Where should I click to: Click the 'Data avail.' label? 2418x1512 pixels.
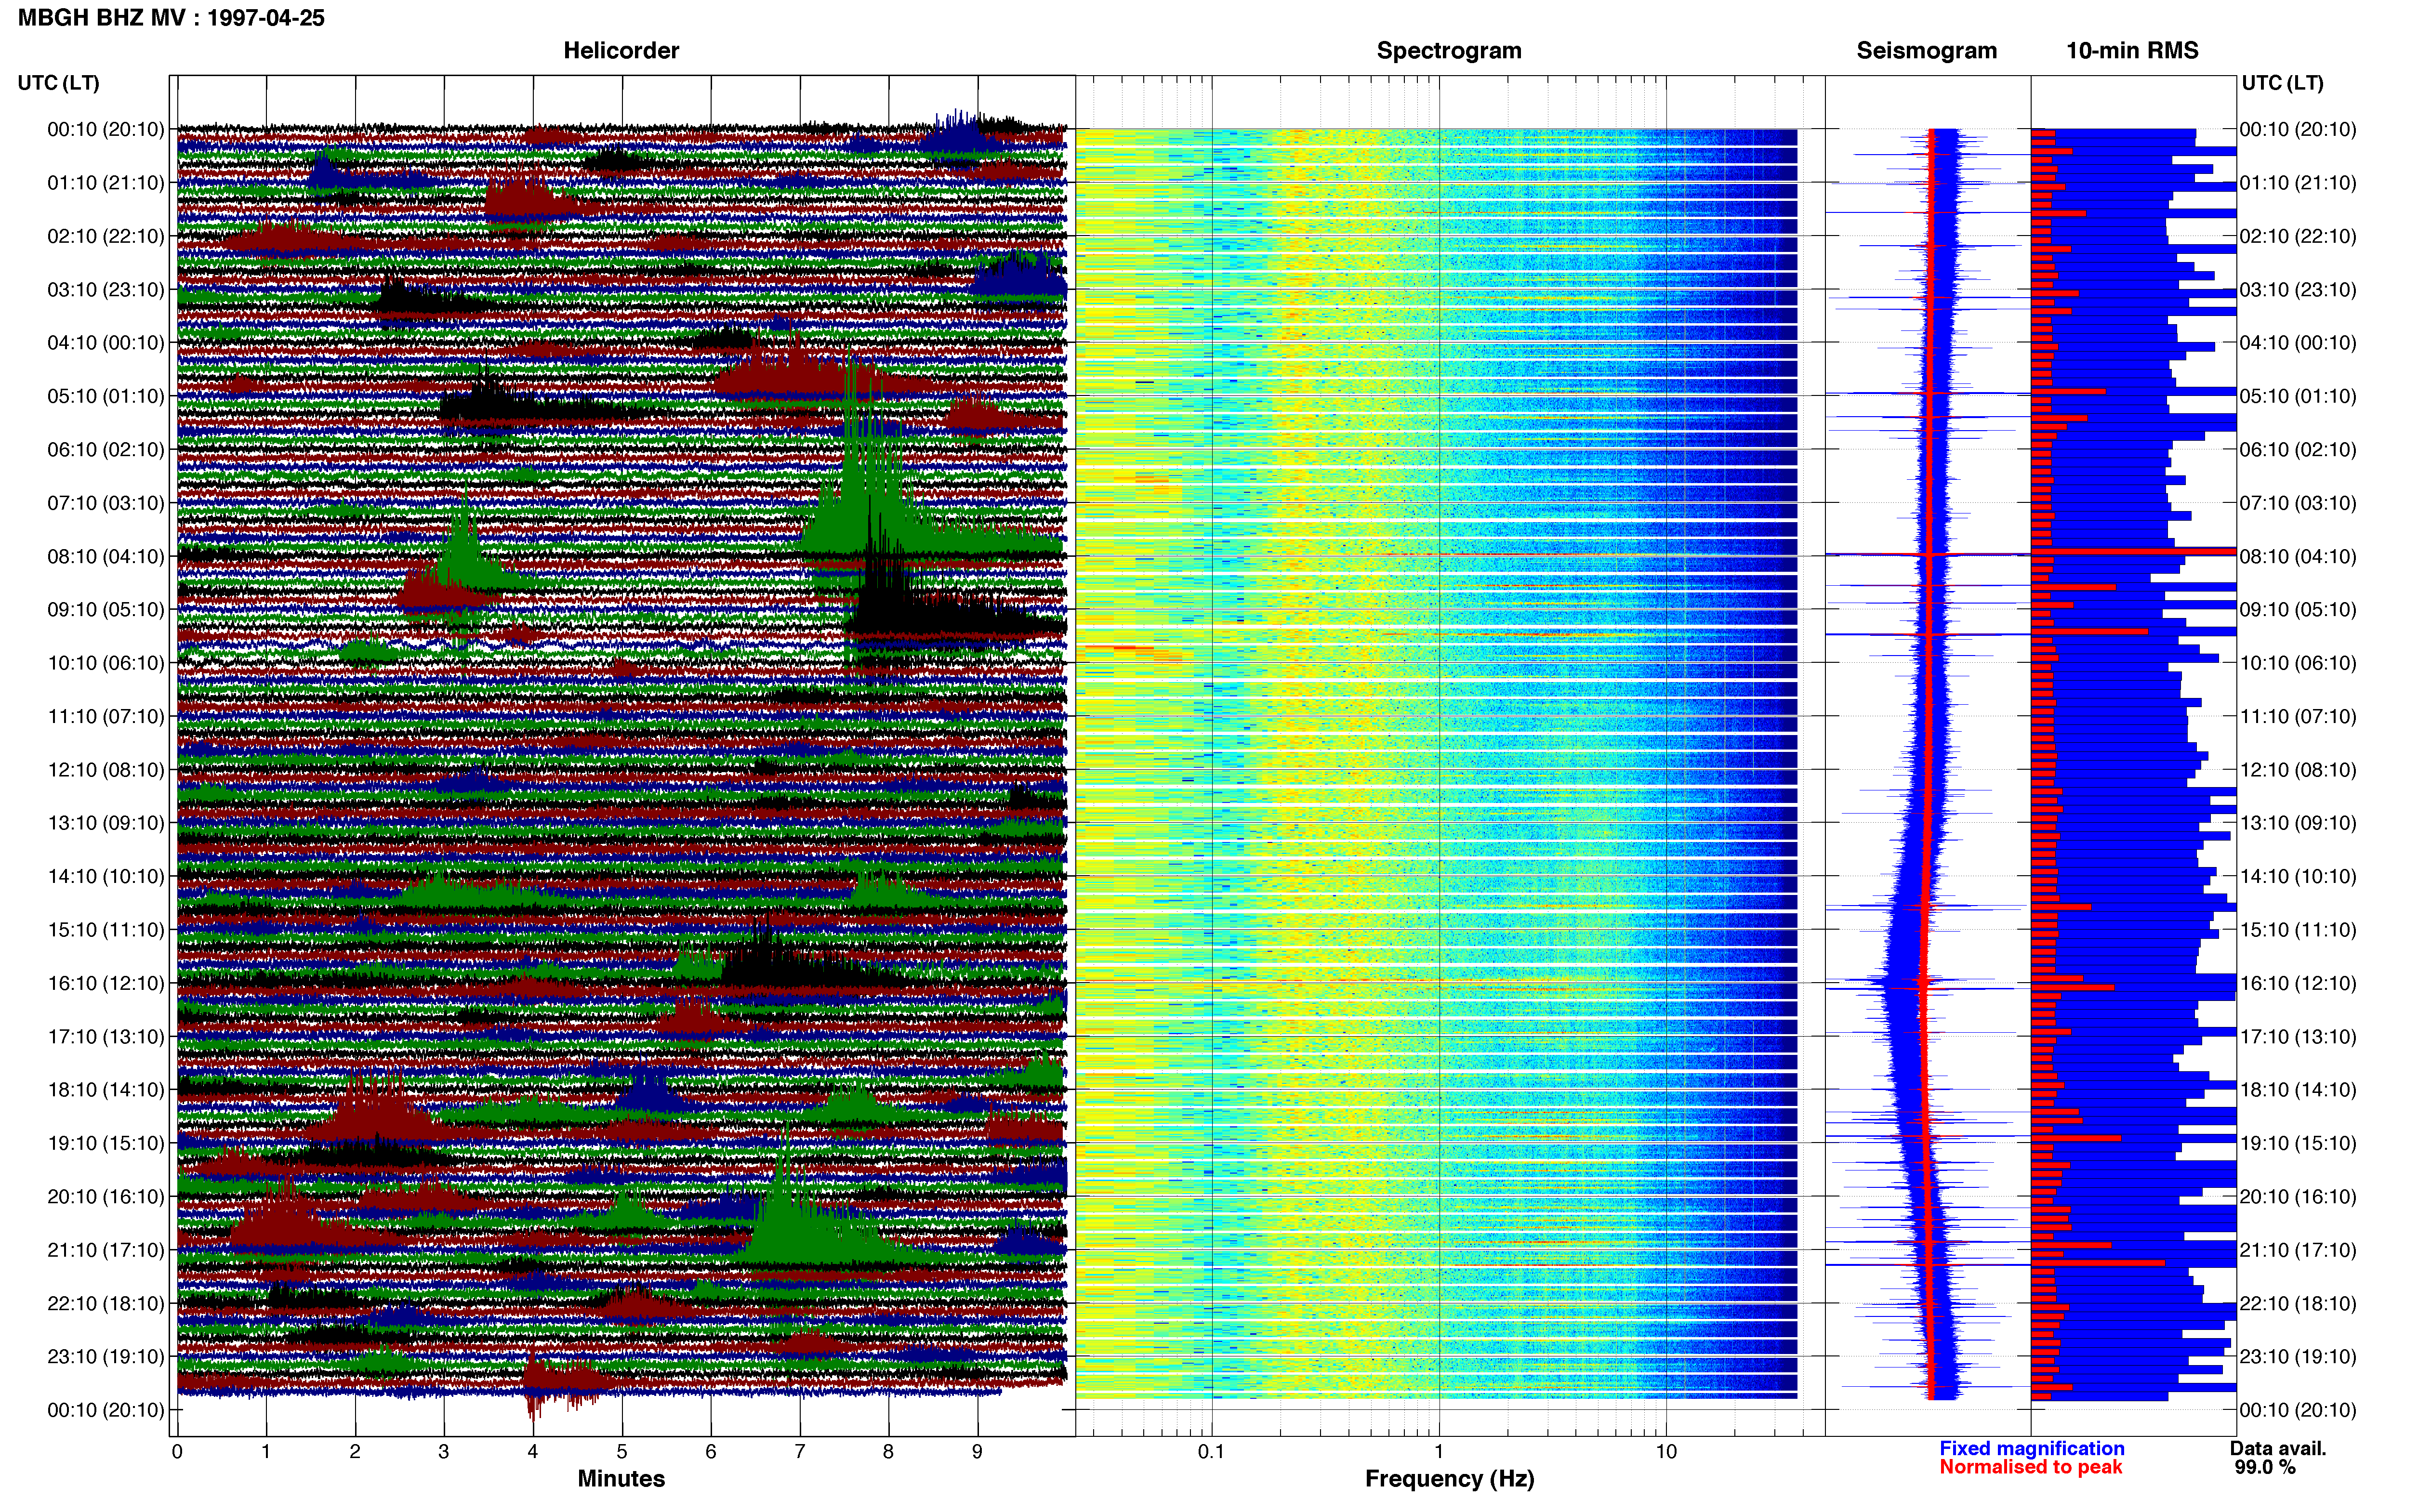point(2278,1448)
